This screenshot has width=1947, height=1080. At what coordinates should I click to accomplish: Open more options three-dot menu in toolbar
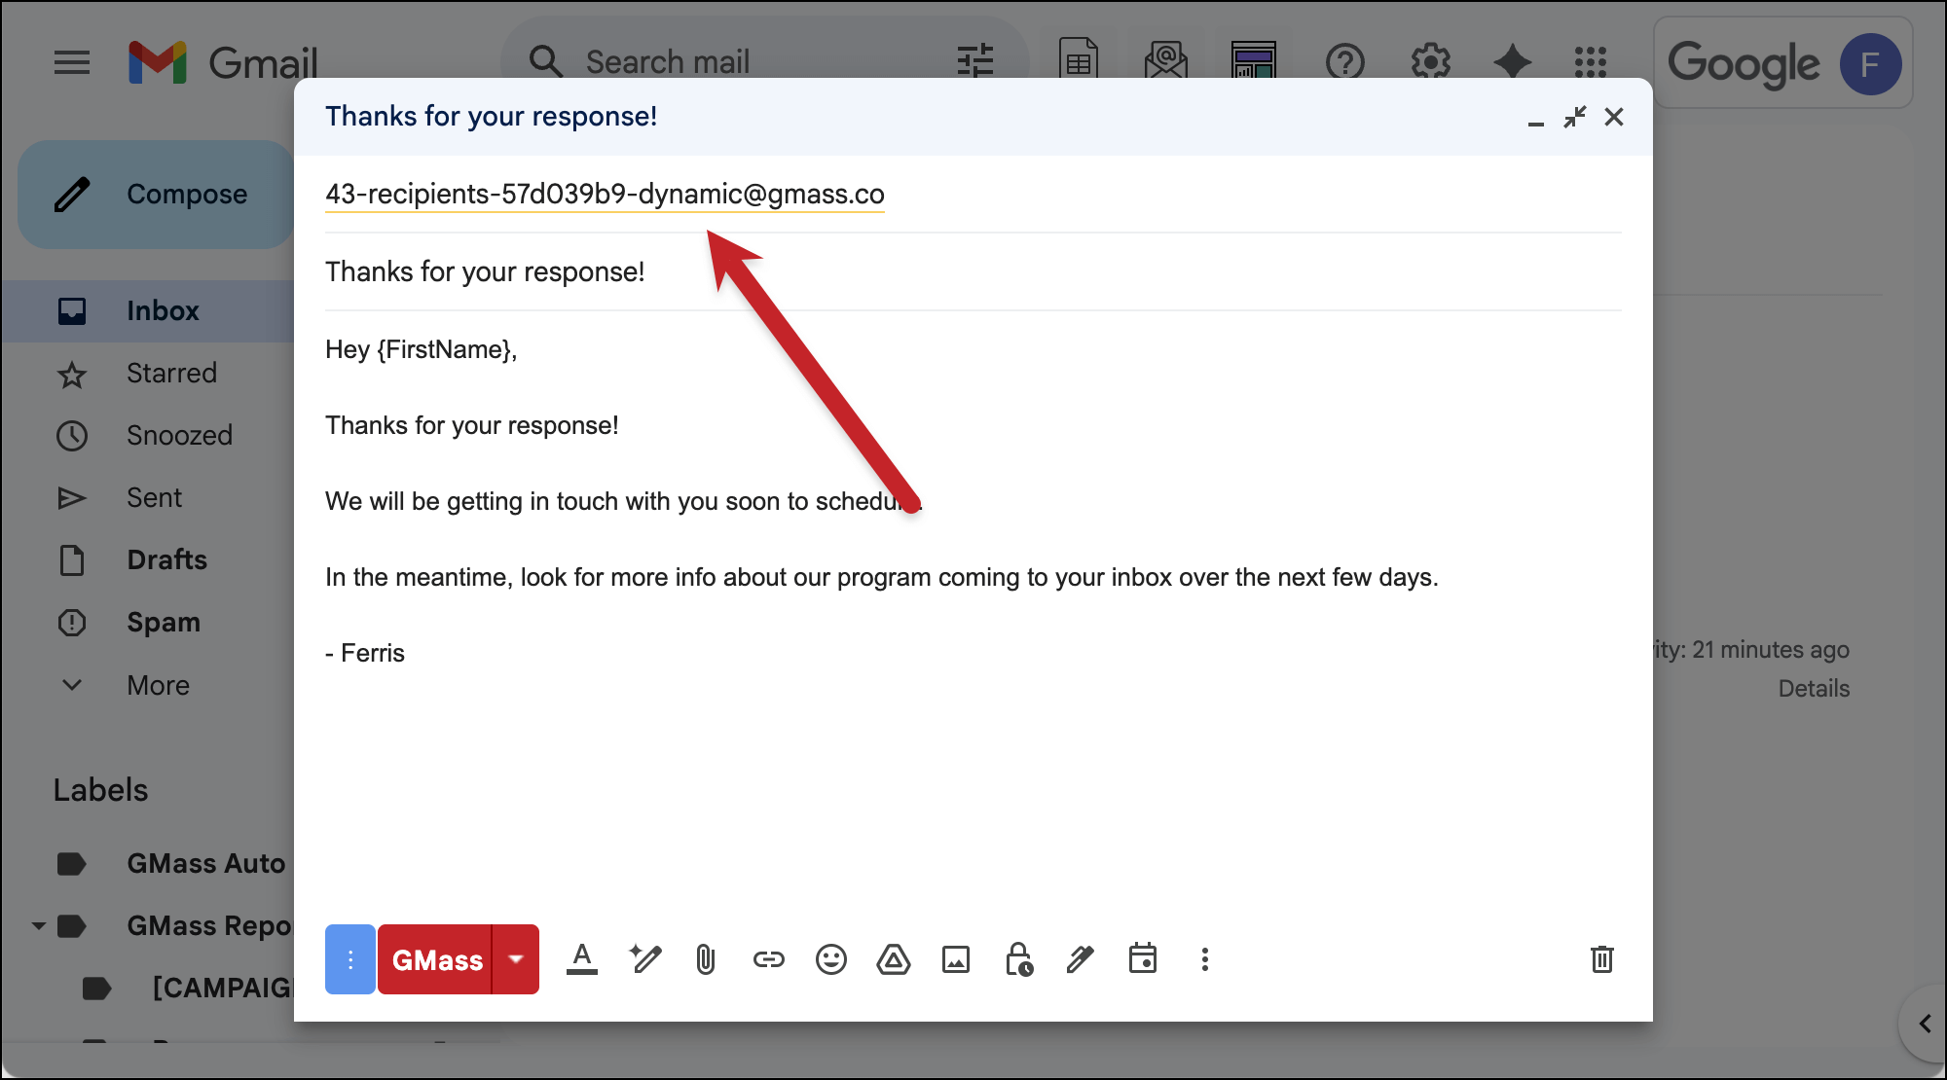point(1204,960)
